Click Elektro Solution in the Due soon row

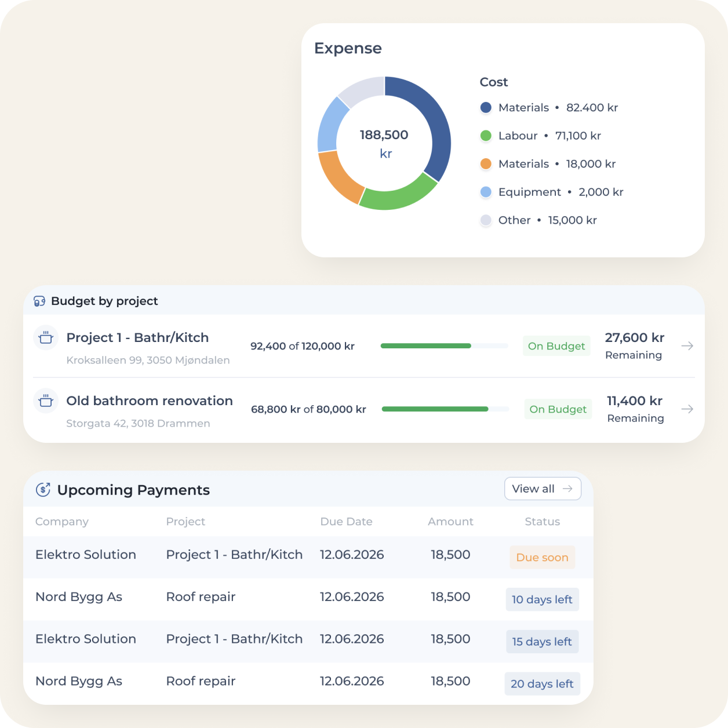coord(86,555)
